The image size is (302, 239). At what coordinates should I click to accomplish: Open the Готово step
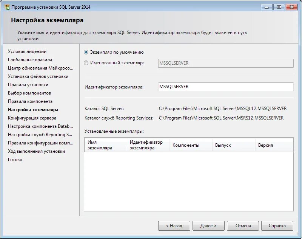(15, 160)
